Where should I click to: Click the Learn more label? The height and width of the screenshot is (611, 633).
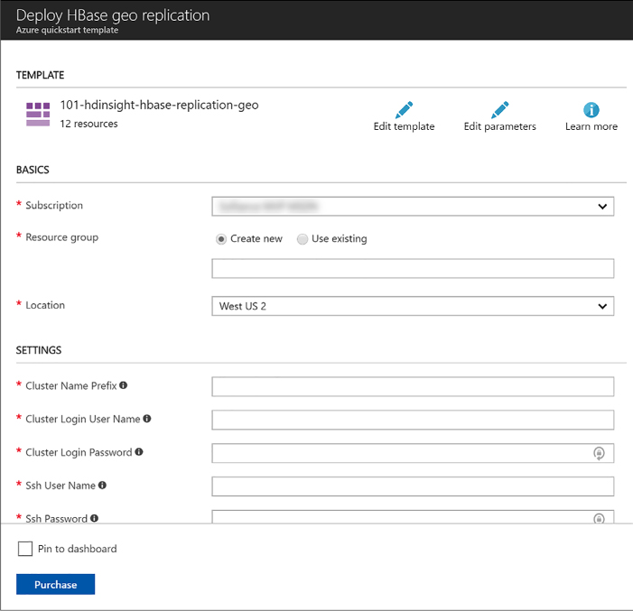pos(591,126)
